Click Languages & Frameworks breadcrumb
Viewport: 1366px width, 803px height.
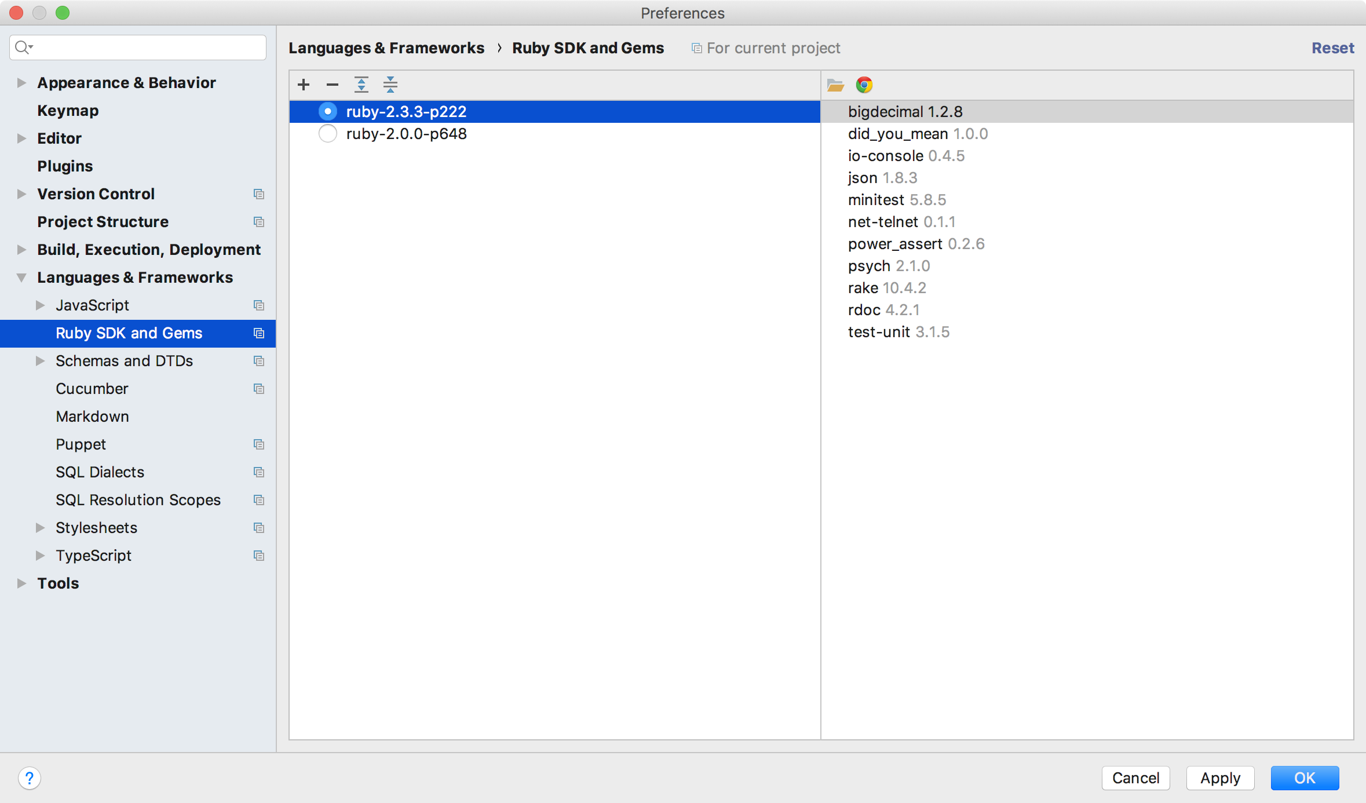click(386, 48)
